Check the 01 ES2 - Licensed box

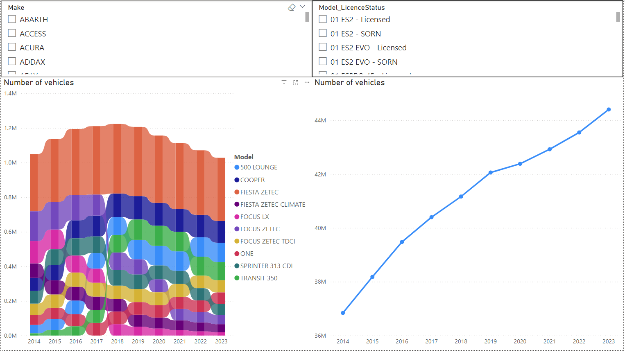click(323, 19)
